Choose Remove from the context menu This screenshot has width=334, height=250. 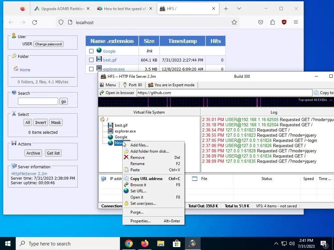pyautogui.click(x=153, y=158)
